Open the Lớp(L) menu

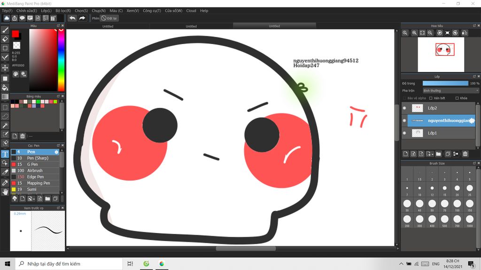(47, 11)
